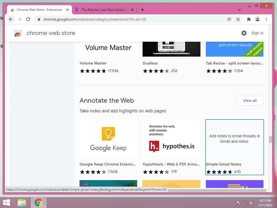Open the Volume Master extension title
This screenshot has width=277, height=208.
[x=93, y=63]
